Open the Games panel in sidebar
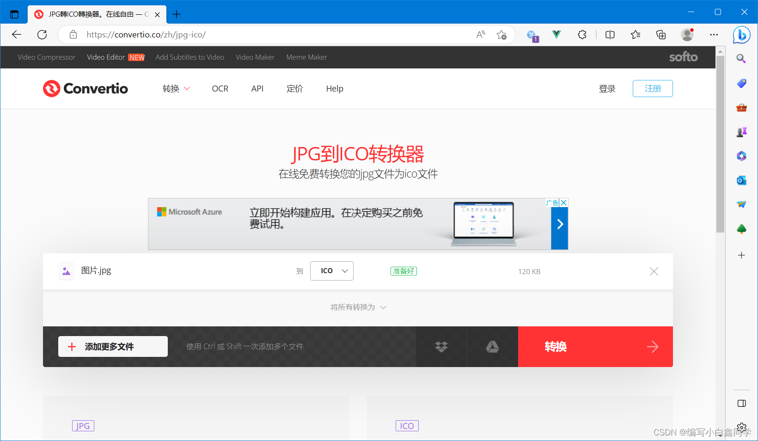The height and width of the screenshot is (441, 758). point(741,131)
